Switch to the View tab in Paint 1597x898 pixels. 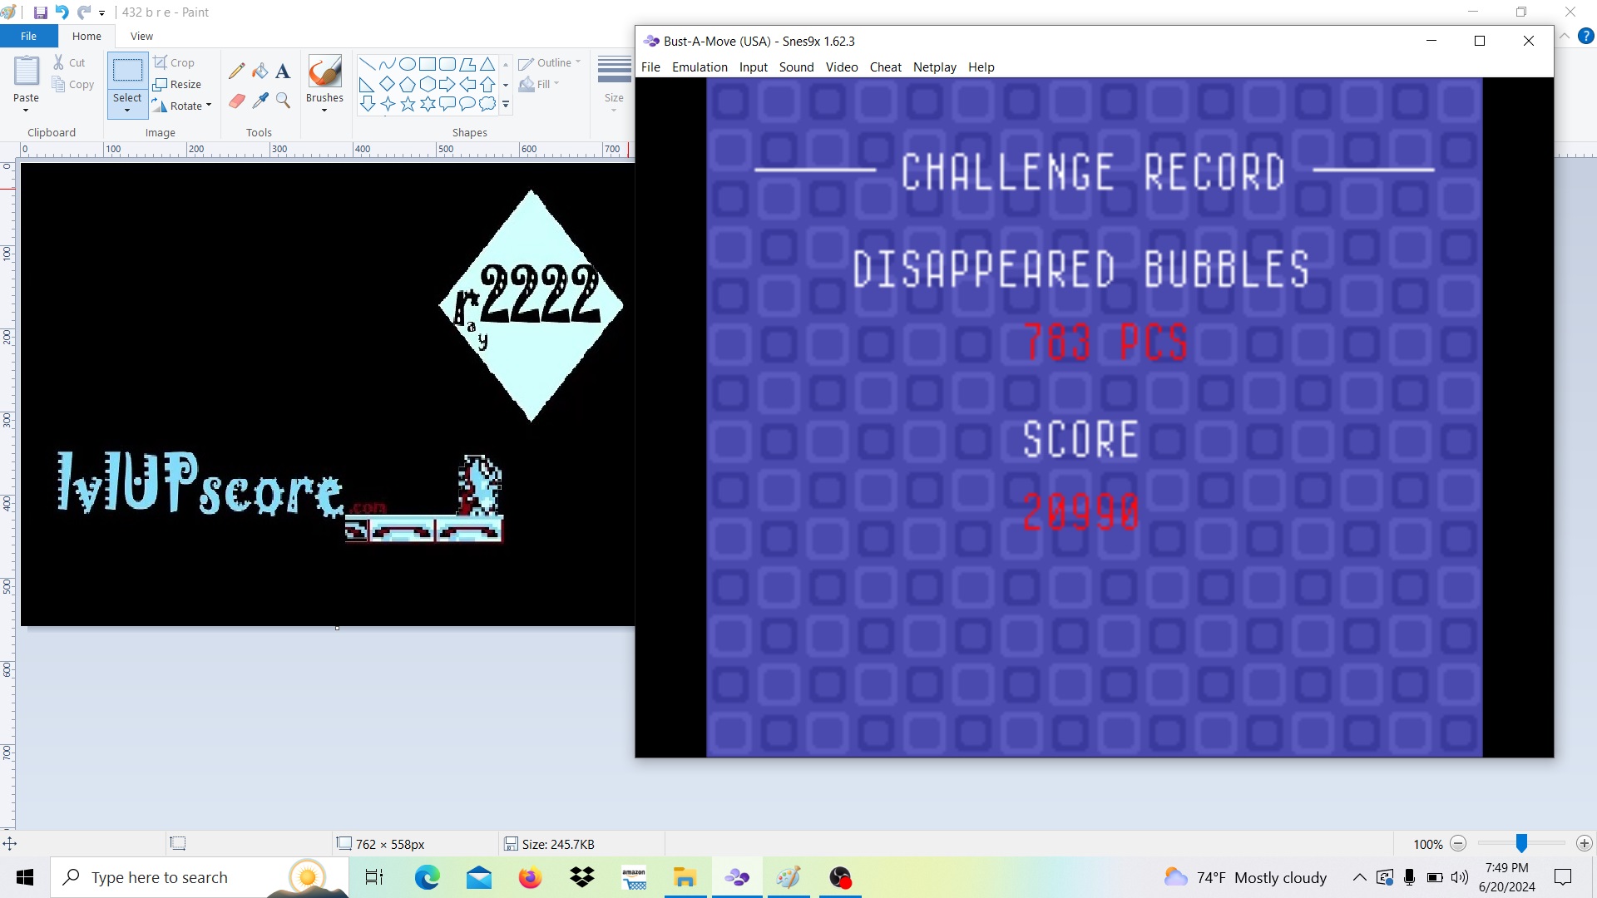pos(141,36)
